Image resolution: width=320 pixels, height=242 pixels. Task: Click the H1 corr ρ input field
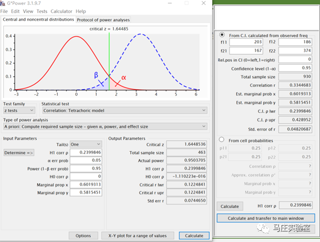[85, 152]
